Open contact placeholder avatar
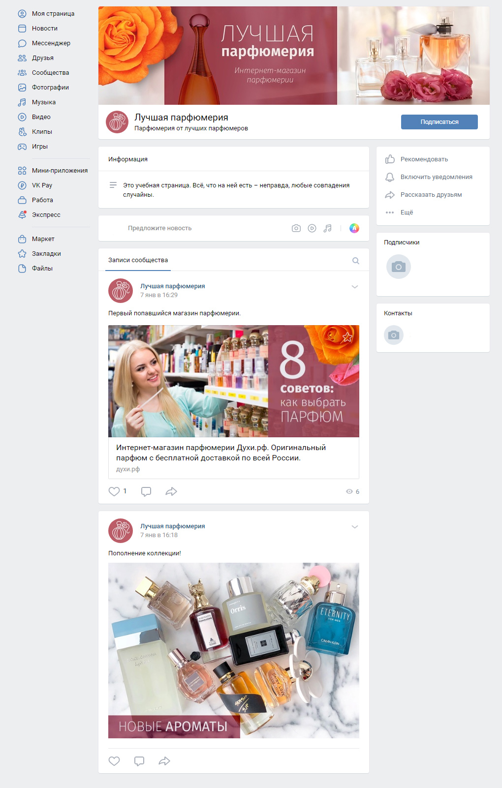 (394, 335)
